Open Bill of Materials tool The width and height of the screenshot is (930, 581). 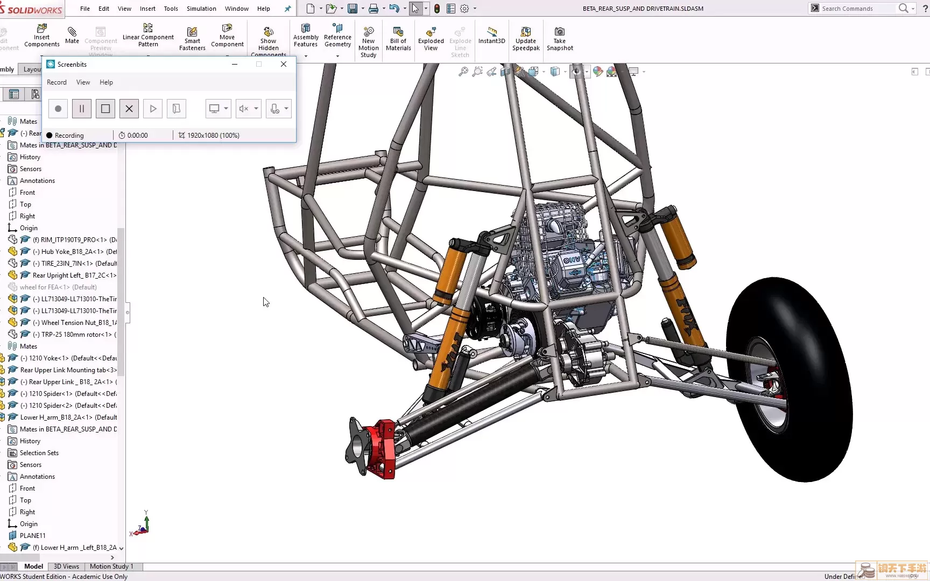(398, 39)
